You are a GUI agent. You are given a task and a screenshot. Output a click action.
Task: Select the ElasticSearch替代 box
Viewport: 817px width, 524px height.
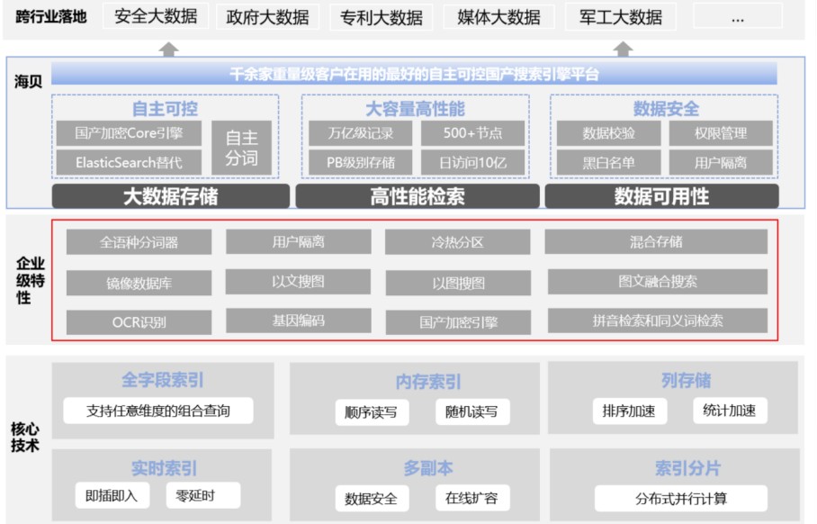(129, 162)
